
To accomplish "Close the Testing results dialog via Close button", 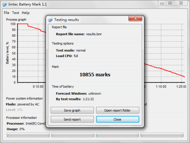I will point(118,119).
